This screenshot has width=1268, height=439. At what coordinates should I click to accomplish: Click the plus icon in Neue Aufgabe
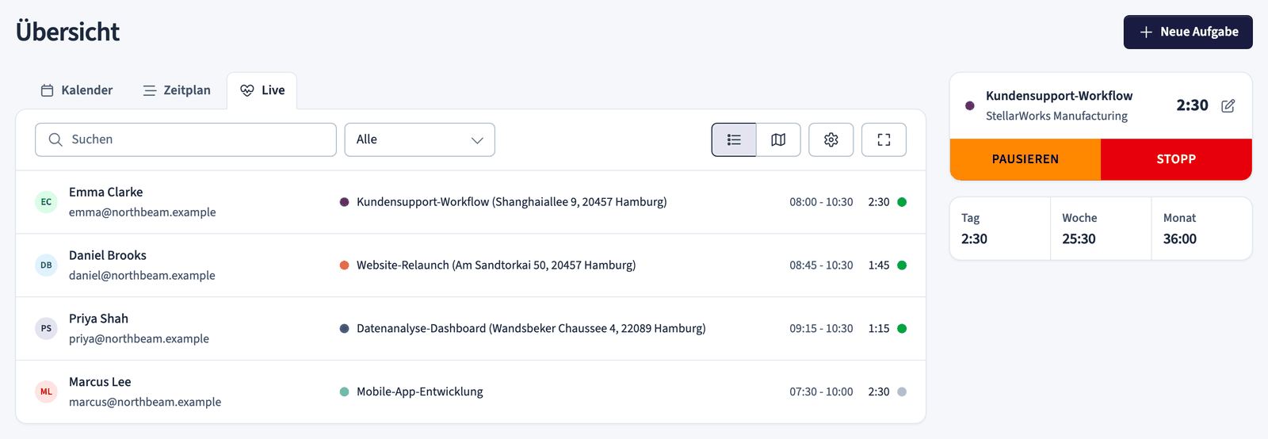tap(1146, 32)
